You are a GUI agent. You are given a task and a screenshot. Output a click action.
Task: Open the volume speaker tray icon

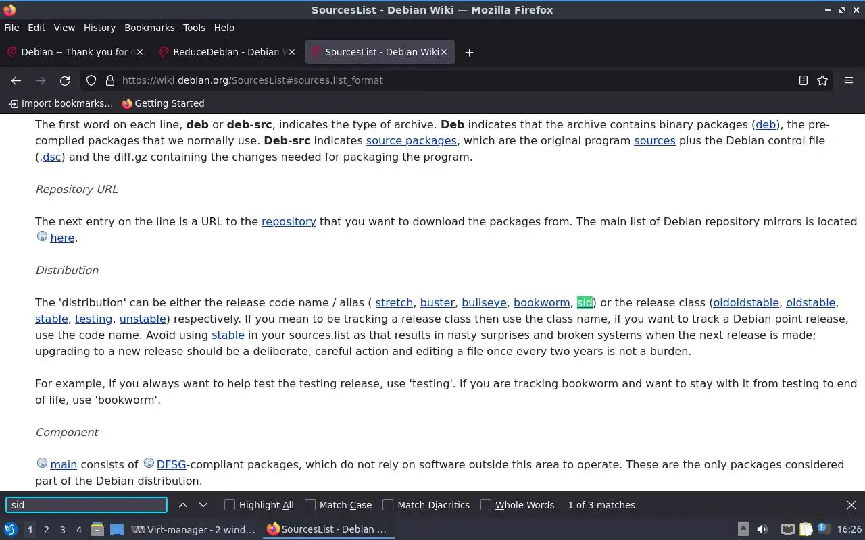tap(762, 530)
